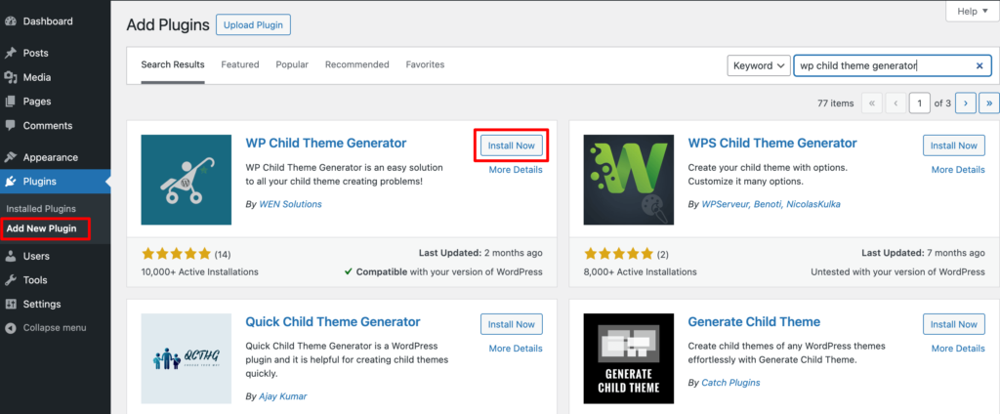The image size is (1000, 414).
Task: Click the Comments bubble icon
Action: coord(10,126)
